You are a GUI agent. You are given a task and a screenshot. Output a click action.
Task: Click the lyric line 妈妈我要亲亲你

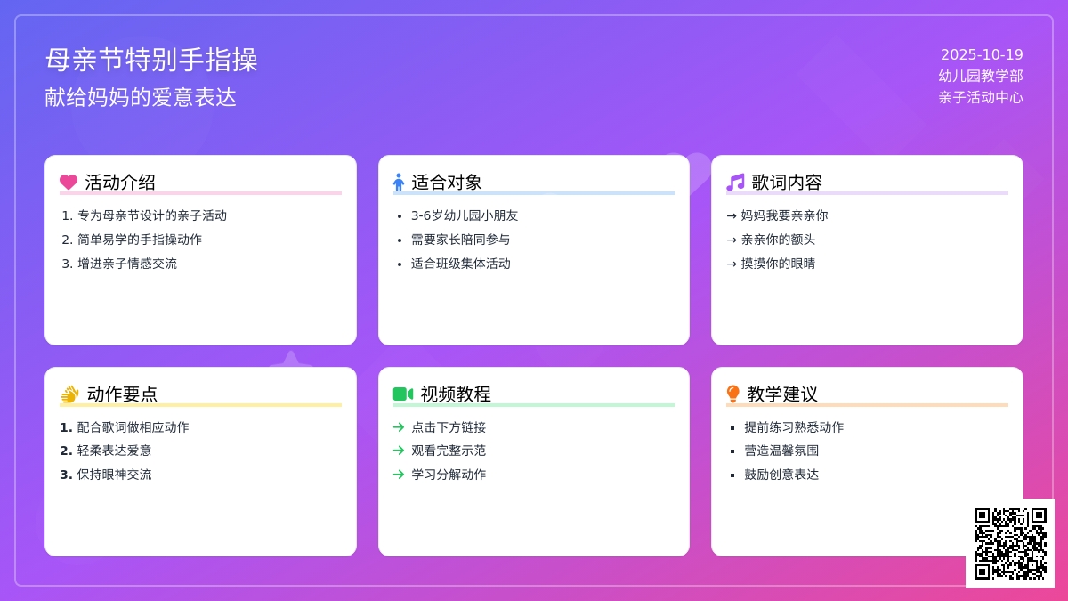[x=784, y=215]
